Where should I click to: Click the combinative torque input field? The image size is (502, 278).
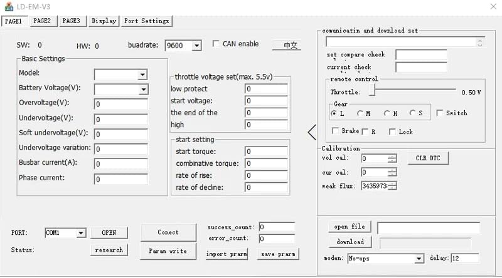[266, 163]
